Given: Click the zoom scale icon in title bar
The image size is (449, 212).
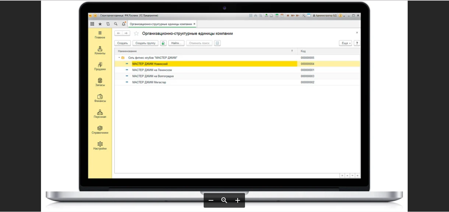Looking at the screenshot, I should click(304, 16).
